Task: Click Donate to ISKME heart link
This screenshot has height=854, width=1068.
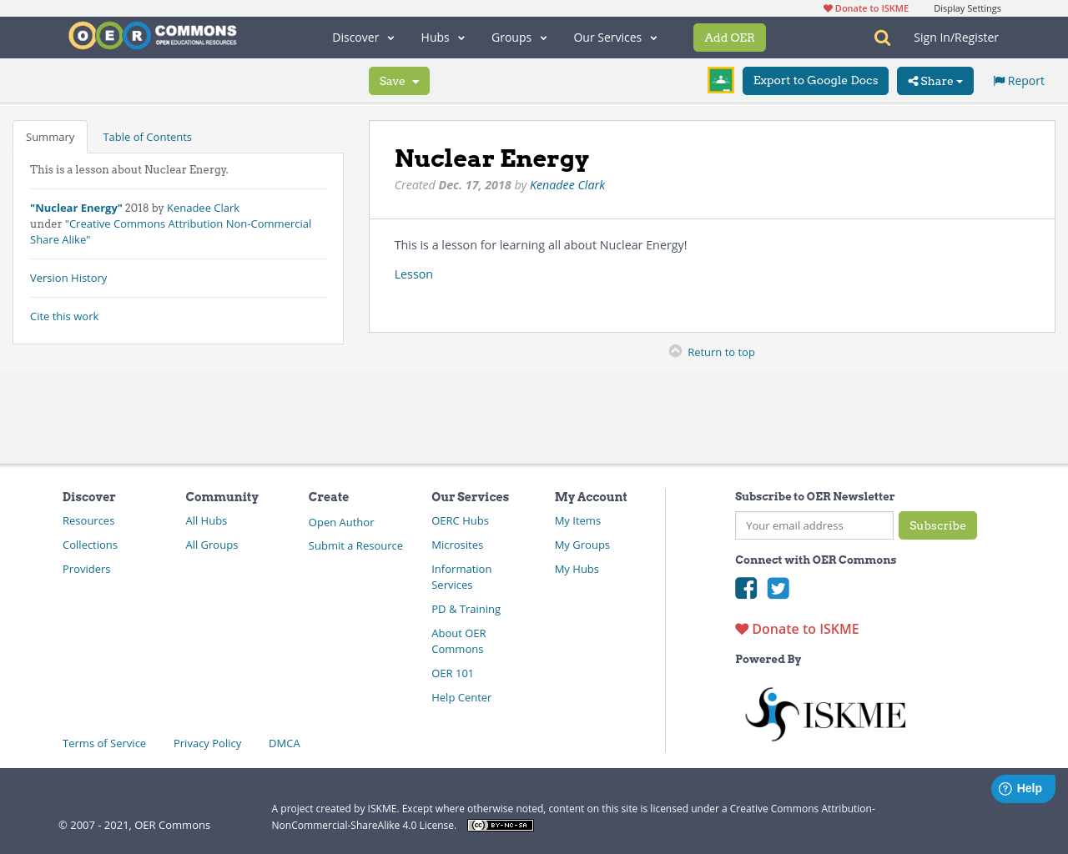Action: pyautogui.click(x=796, y=628)
